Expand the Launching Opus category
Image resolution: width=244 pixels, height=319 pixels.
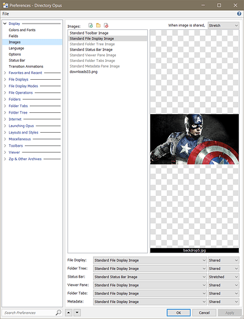[x=5, y=126]
